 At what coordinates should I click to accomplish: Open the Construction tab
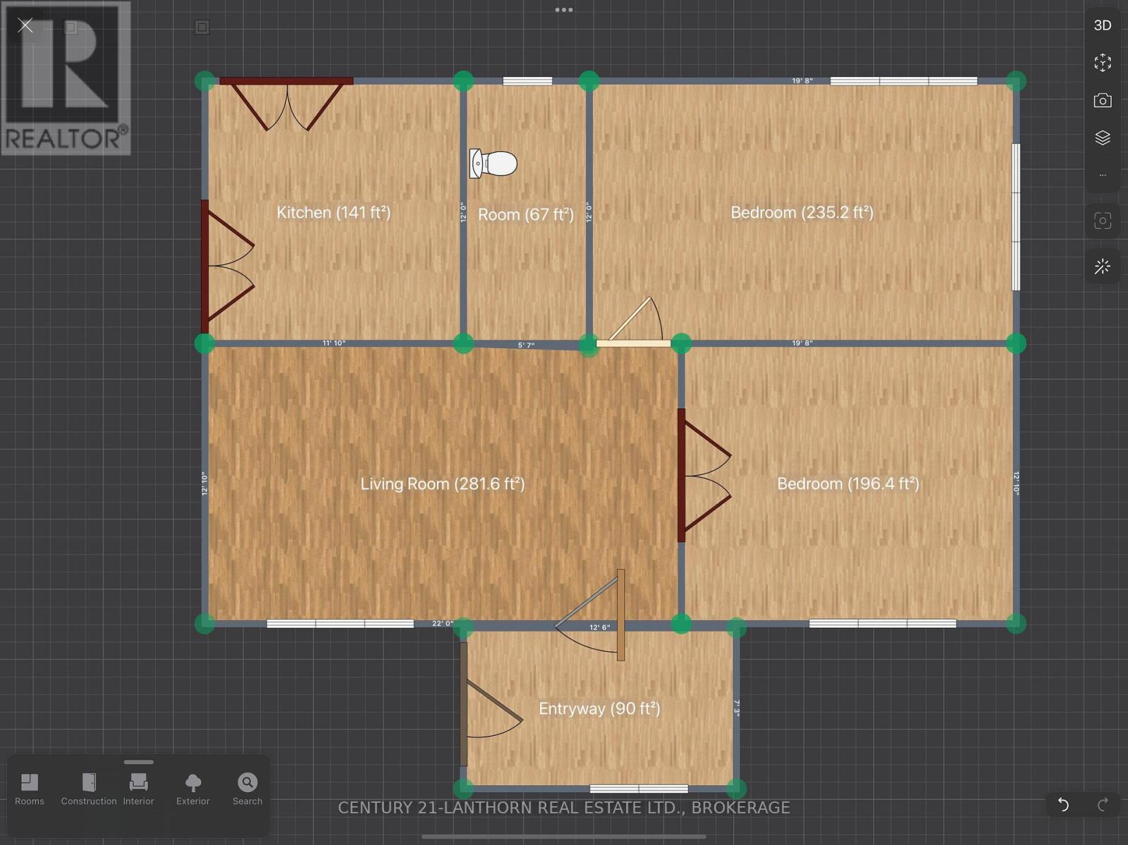pyautogui.click(x=89, y=789)
